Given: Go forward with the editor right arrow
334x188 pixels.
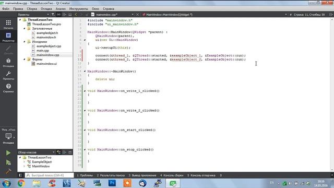Looking at the screenshot, I should coord(81,15).
